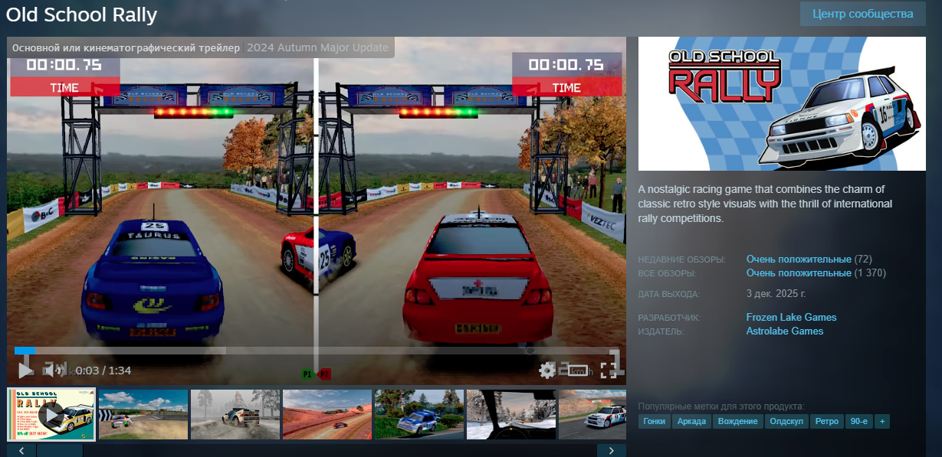Screen dimensions: 942x457
Task: Select the racetrack barrier screenshot thumbnail
Action: (143, 414)
